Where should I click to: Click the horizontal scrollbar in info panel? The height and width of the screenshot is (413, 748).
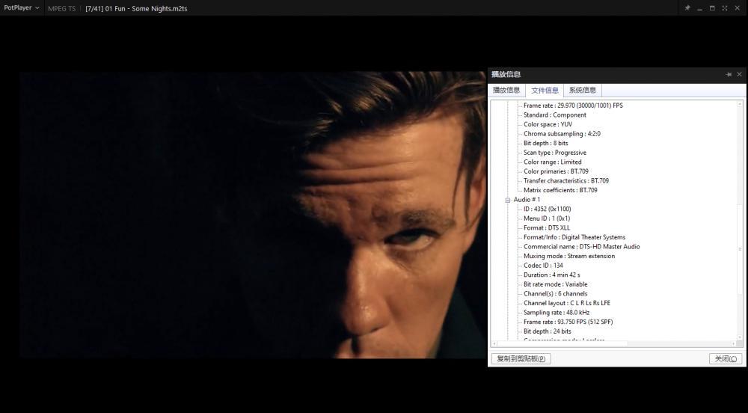point(563,344)
